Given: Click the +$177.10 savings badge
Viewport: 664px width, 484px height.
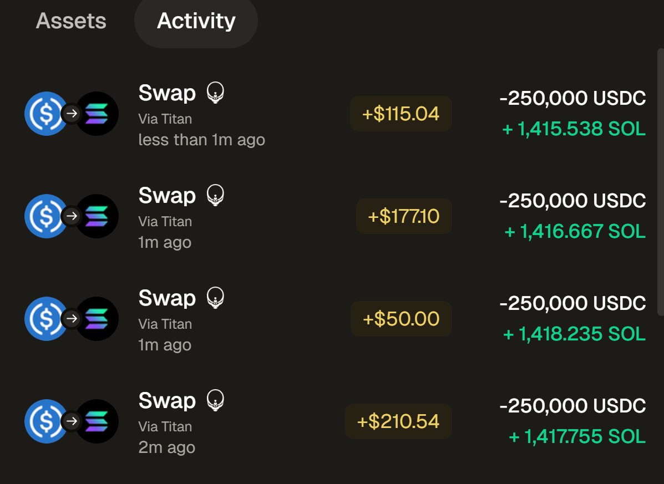Looking at the screenshot, I should [404, 216].
